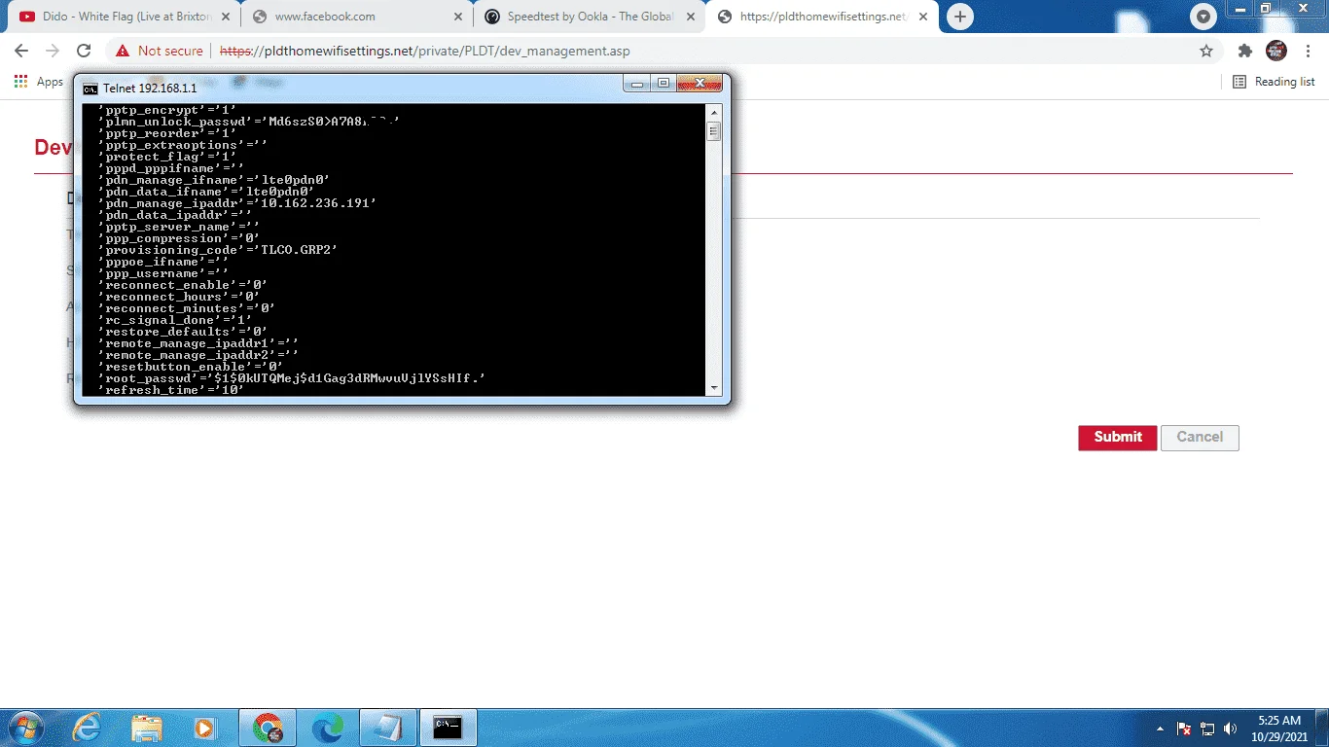The height and width of the screenshot is (747, 1329).
Task: Click the taskbar clock showing 5:25 AM
Action: click(1278, 729)
